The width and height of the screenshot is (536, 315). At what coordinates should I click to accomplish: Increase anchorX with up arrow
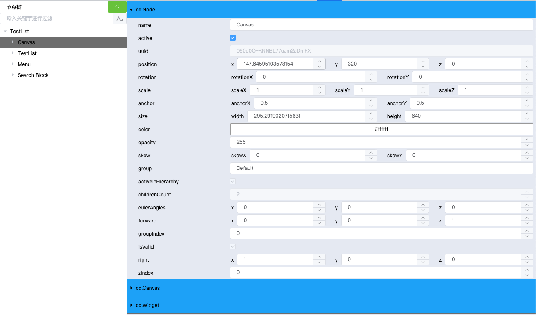371,101
